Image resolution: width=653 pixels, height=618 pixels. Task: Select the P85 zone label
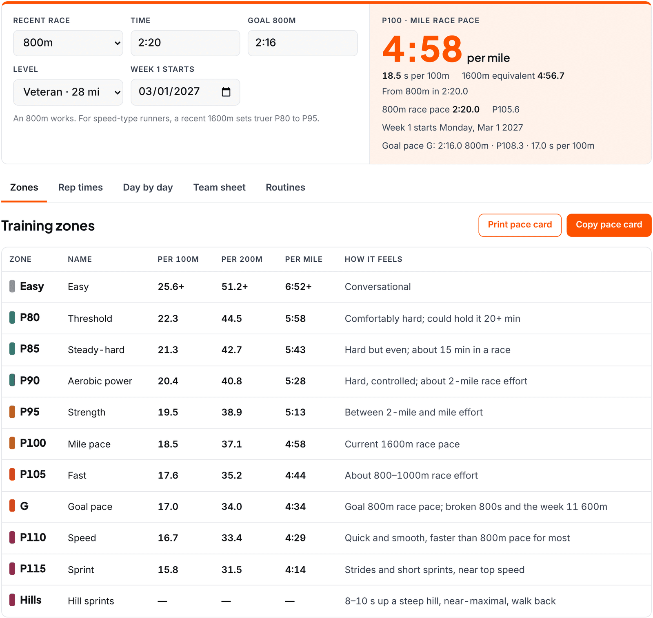(x=30, y=349)
